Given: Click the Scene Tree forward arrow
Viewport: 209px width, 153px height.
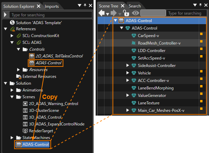Looking at the screenshot, I should [x=114, y=13].
